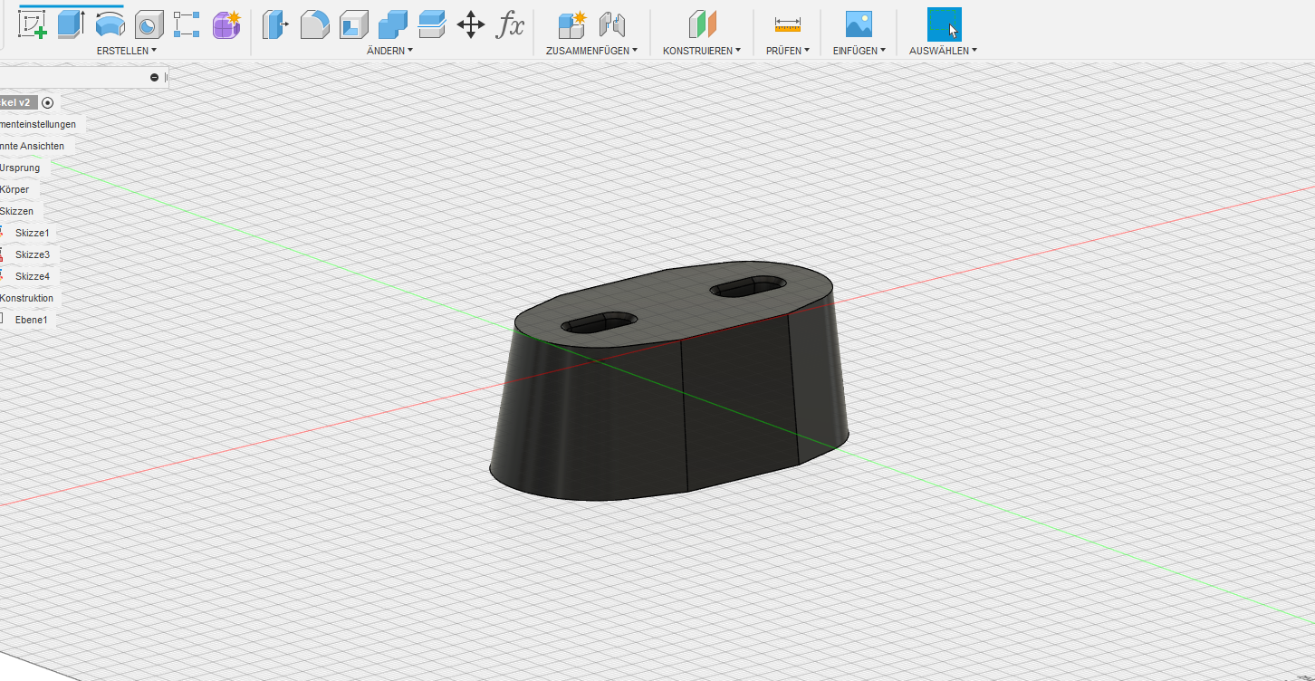The image size is (1315, 681).
Task: Choose the Fillet tool
Action: tap(314, 24)
